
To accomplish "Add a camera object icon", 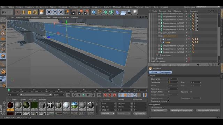I will point(129,12).
